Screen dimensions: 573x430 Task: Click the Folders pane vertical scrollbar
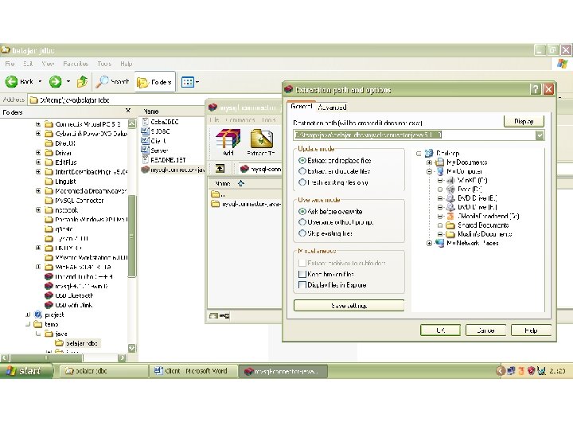coord(132,236)
